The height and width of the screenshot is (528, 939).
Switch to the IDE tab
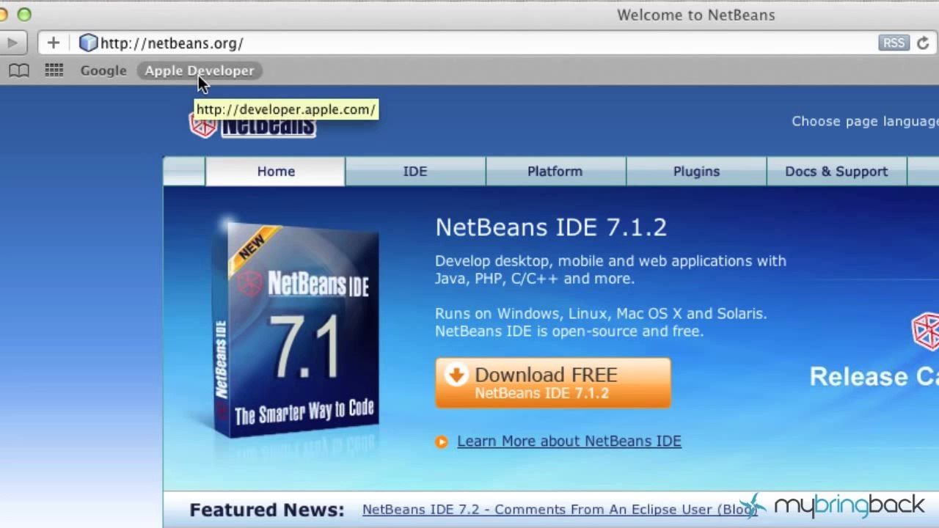[414, 171]
